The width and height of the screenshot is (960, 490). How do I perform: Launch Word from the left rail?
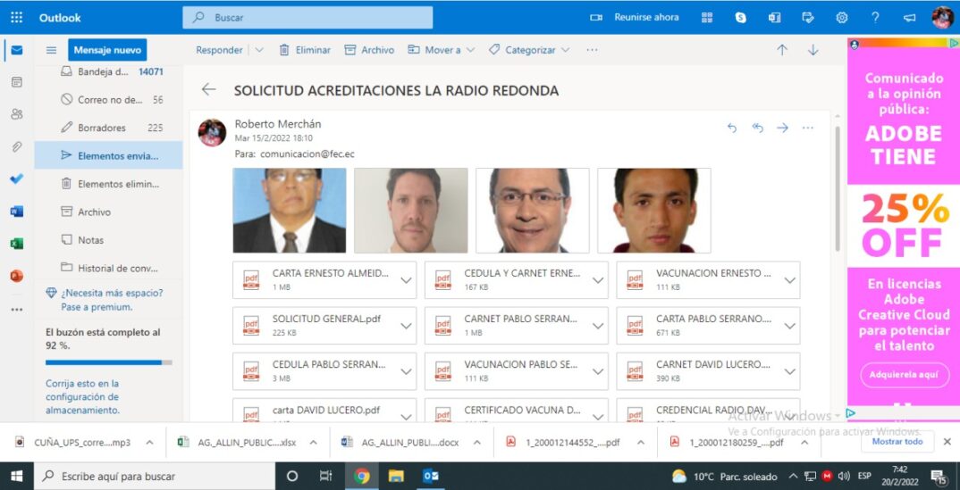point(16,212)
